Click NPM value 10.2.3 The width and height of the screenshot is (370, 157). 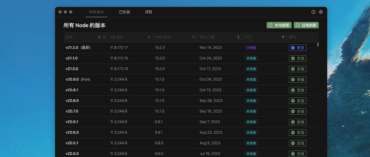[160, 48]
